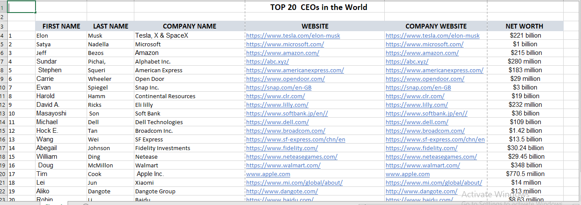581x205 pixels.
Task: Click the $280 million net worth value
Action: point(525,61)
